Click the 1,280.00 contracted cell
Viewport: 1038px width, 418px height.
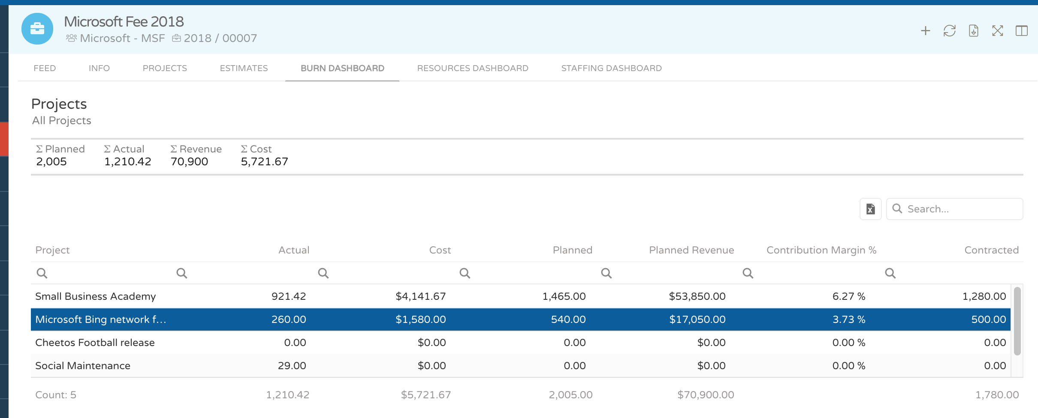[984, 296]
